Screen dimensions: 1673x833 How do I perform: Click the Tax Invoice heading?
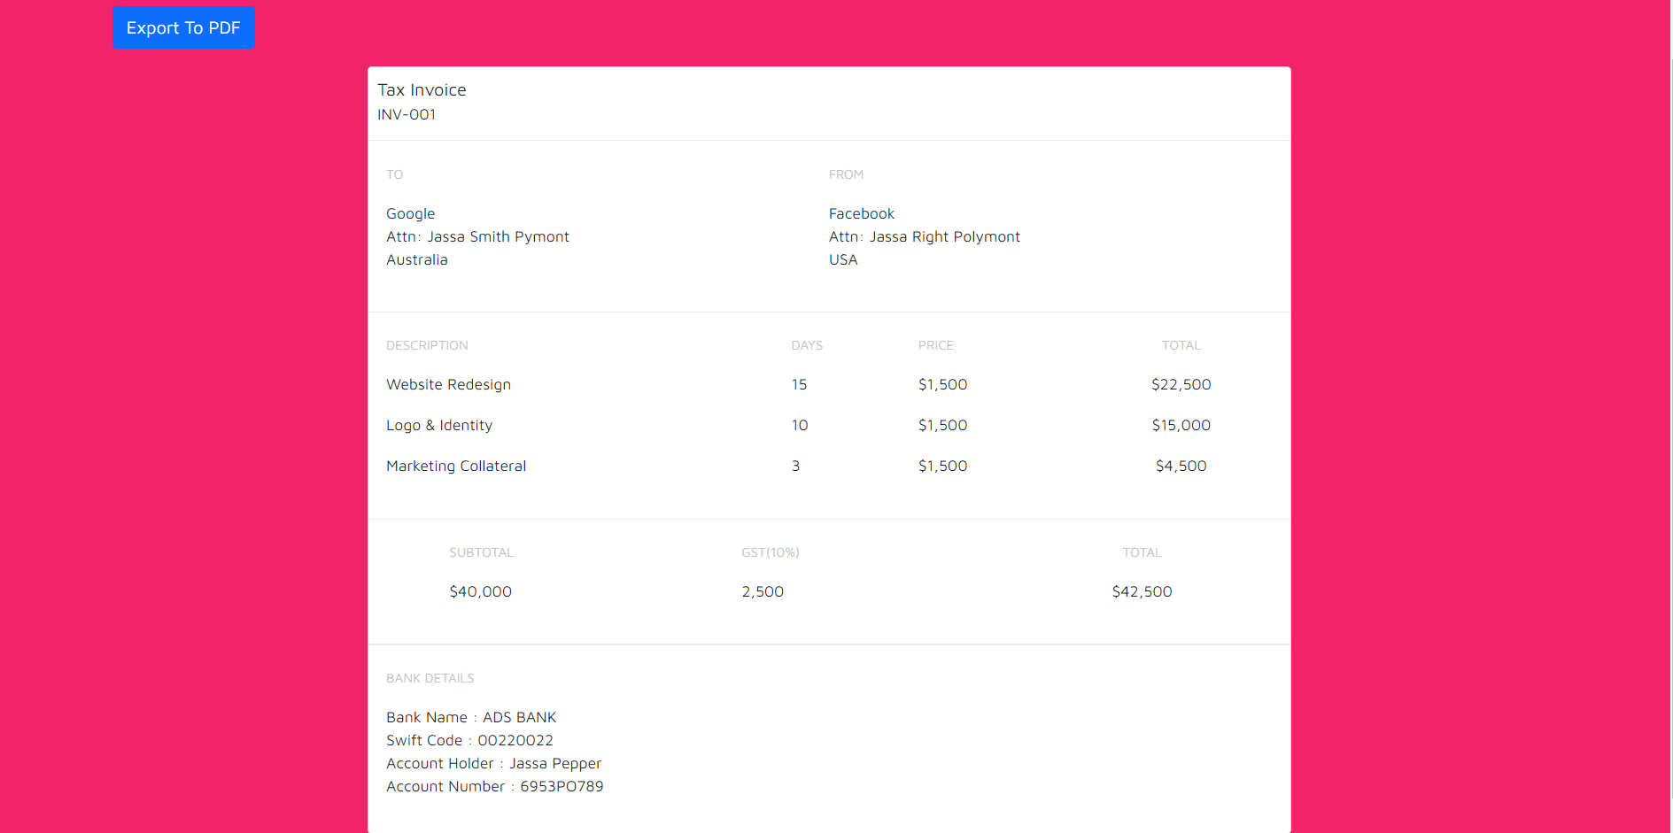coord(422,90)
